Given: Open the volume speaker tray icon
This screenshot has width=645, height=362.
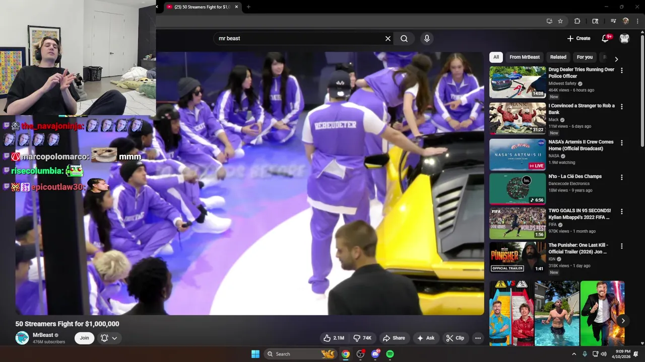Looking at the screenshot, I should point(604,354).
